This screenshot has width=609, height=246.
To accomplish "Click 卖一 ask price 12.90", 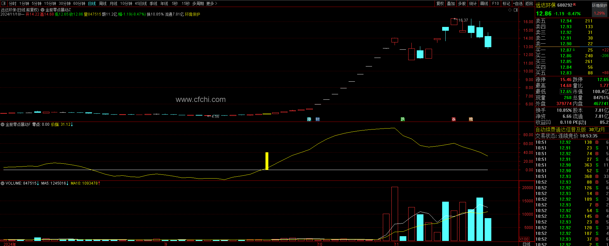I will tap(566, 44).
